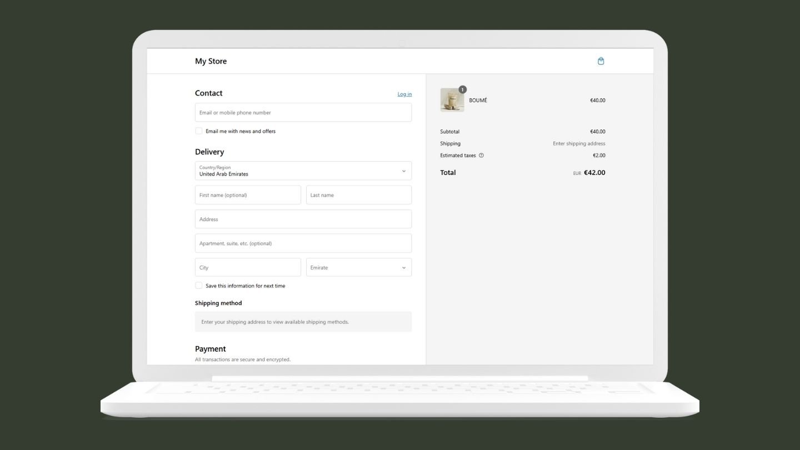Screen dimensions: 800x450
Task: Check Save this information for next time
Action: pyautogui.click(x=199, y=286)
